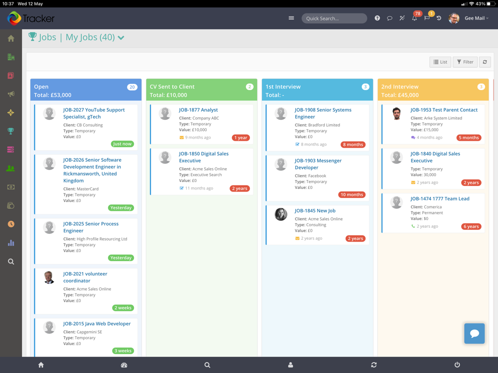Open the megaphone marketing icon in sidebar
498x373 pixels.
[x=11, y=94]
